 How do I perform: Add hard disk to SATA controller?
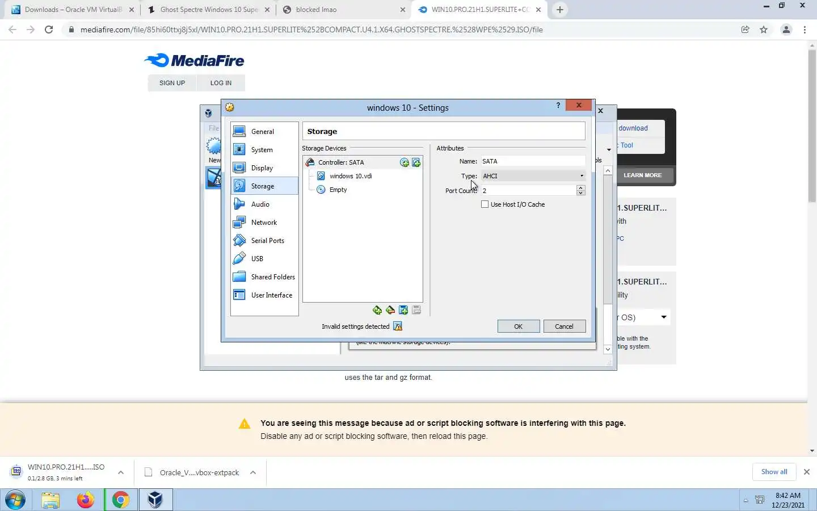[416, 163]
